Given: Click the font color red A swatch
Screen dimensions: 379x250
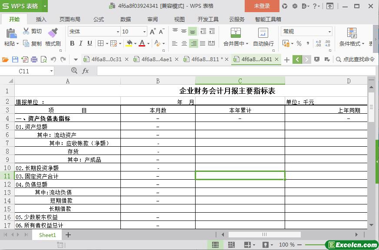Looking at the screenshot, I should [x=142, y=43].
